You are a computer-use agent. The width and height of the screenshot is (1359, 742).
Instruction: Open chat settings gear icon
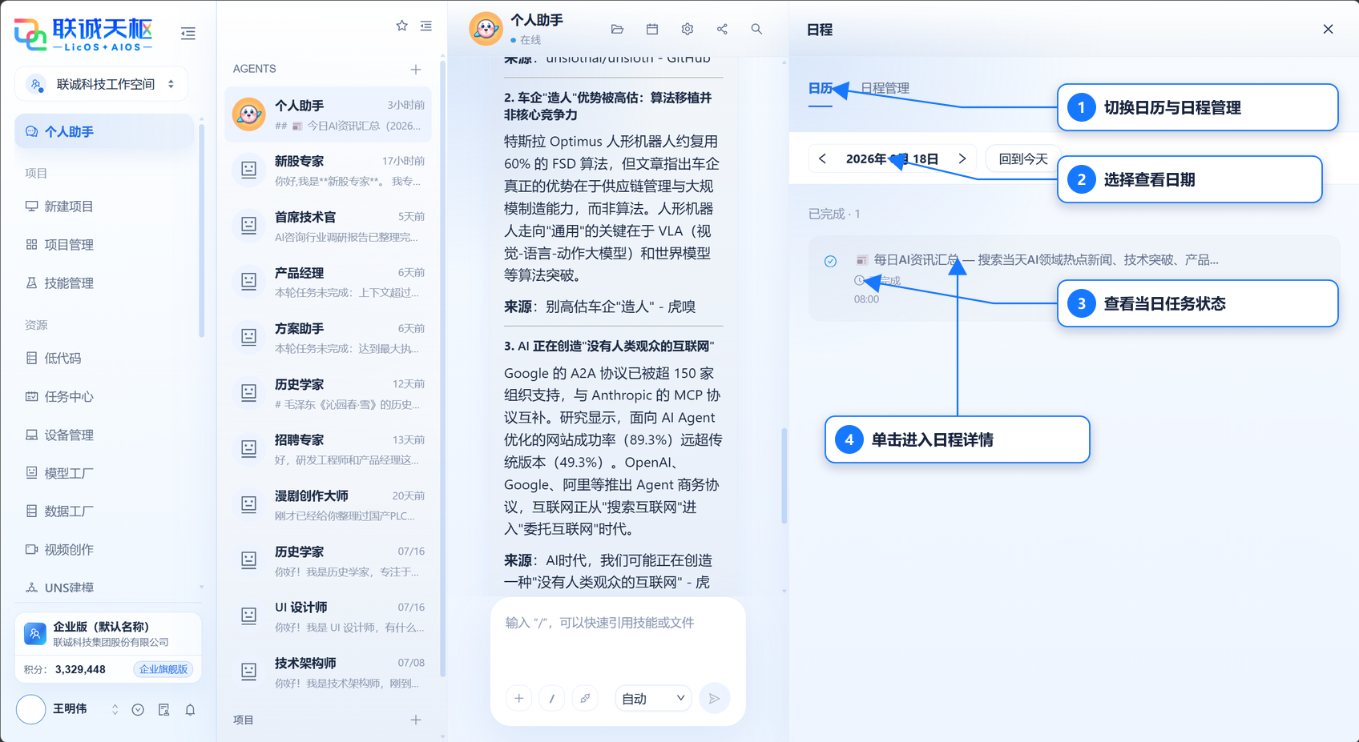[x=687, y=29]
